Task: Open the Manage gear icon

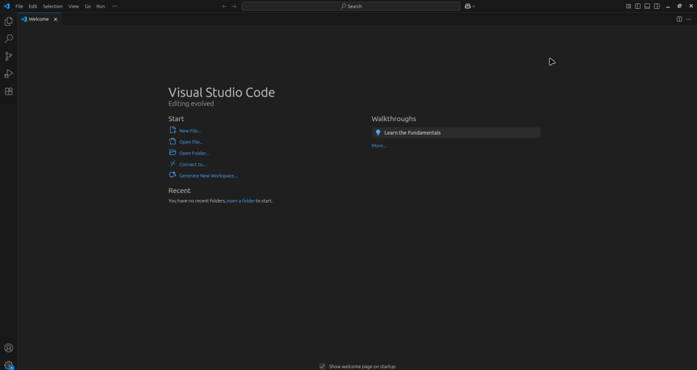Action: coord(9,365)
